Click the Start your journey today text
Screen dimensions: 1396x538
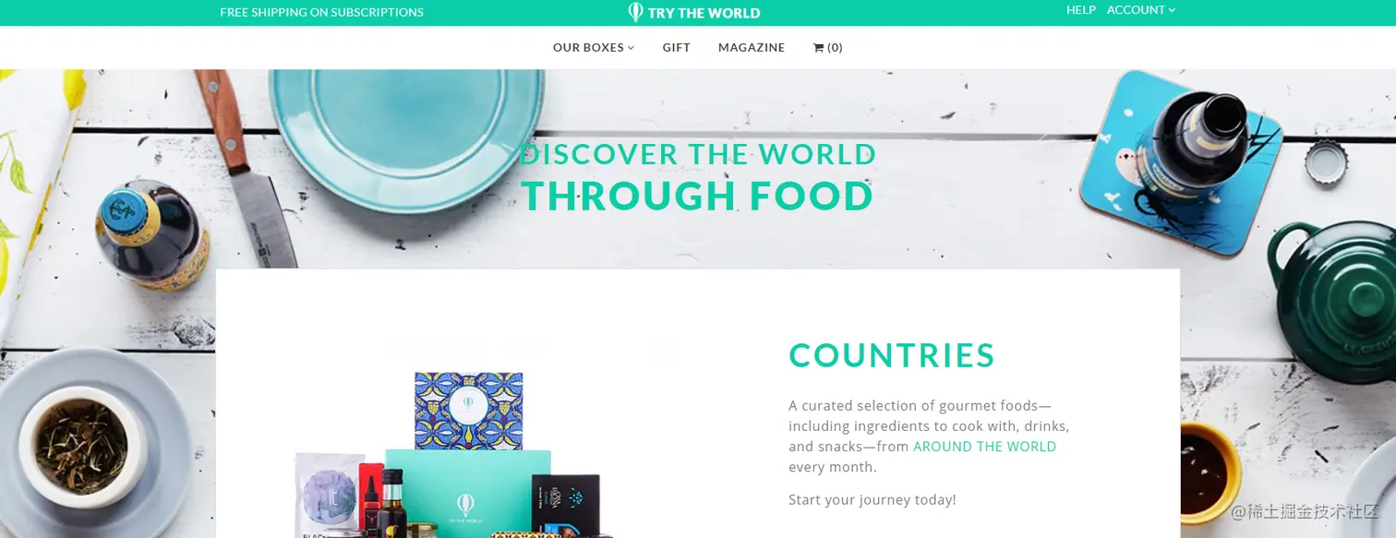(x=872, y=500)
